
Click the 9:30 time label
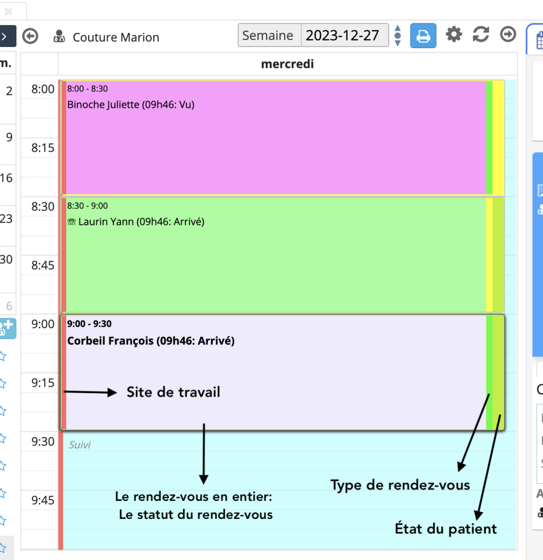pyautogui.click(x=43, y=441)
